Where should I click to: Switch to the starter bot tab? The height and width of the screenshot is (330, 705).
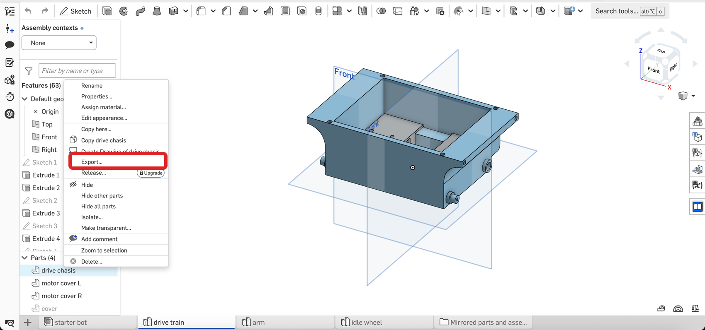point(88,322)
